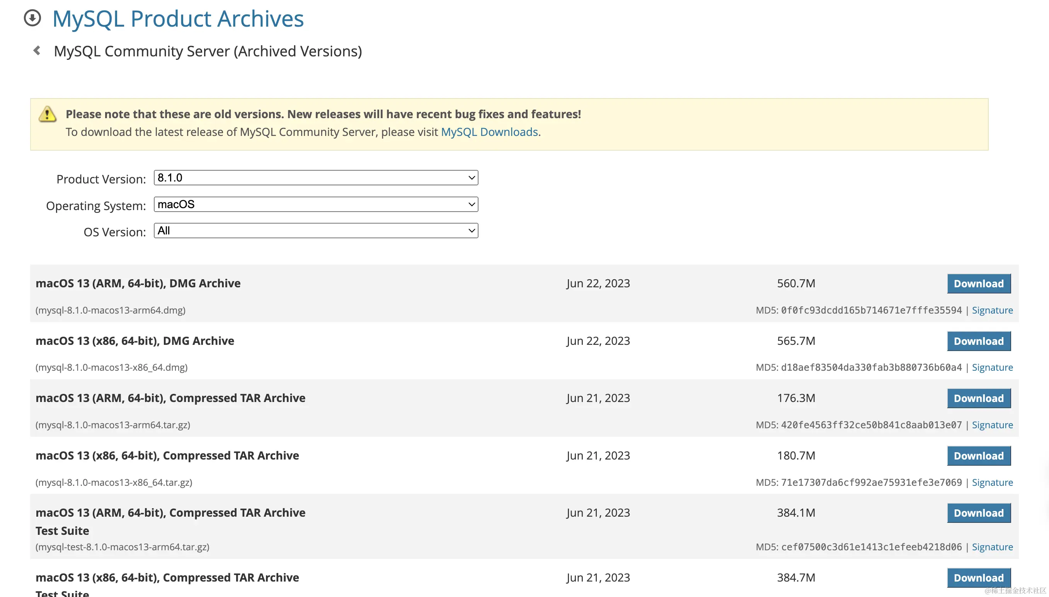Expand the Operating System dropdown
The image size is (1049, 597).
pyautogui.click(x=316, y=204)
